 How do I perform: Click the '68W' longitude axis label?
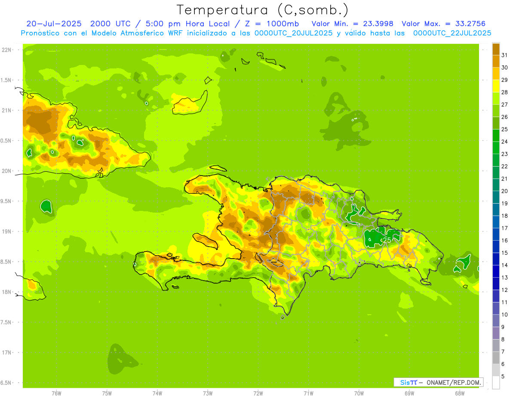[460, 393]
